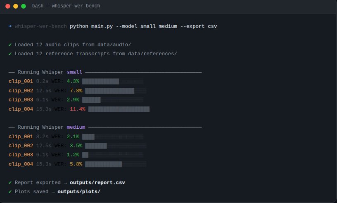The image size is (337, 203).
Task: Click the red 11.4% WER value
Action: click(x=77, y=109)
